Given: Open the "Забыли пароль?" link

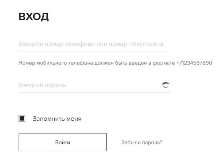Looking at the screenshot, I should pyautogui.click(x=142, y=142).
